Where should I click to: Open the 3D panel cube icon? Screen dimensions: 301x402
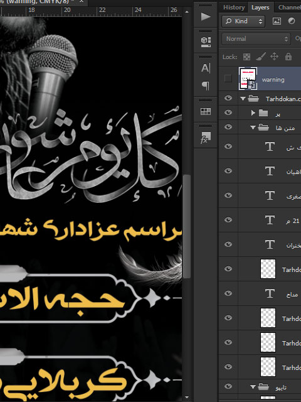click(206, 42)
